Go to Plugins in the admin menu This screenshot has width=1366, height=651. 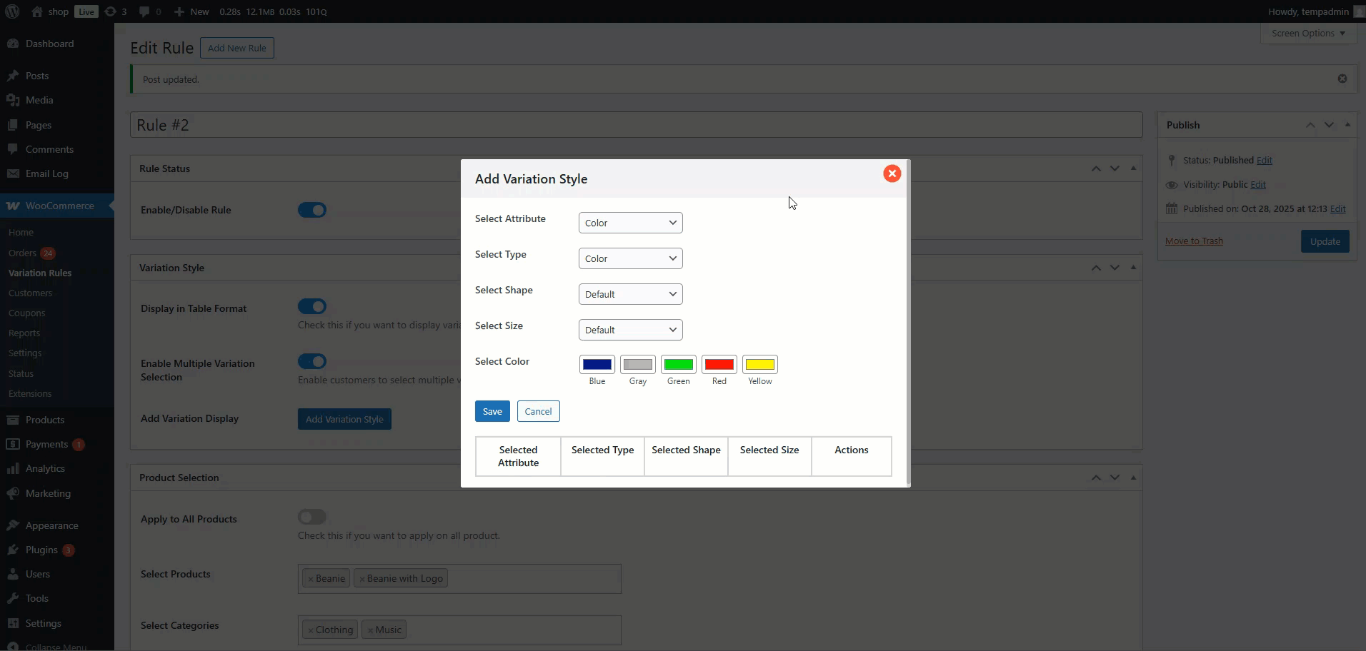click(41, 550)
